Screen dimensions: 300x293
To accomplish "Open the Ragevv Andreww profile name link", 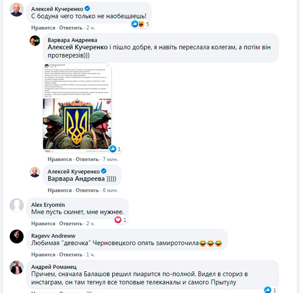I will coord(53,236).
